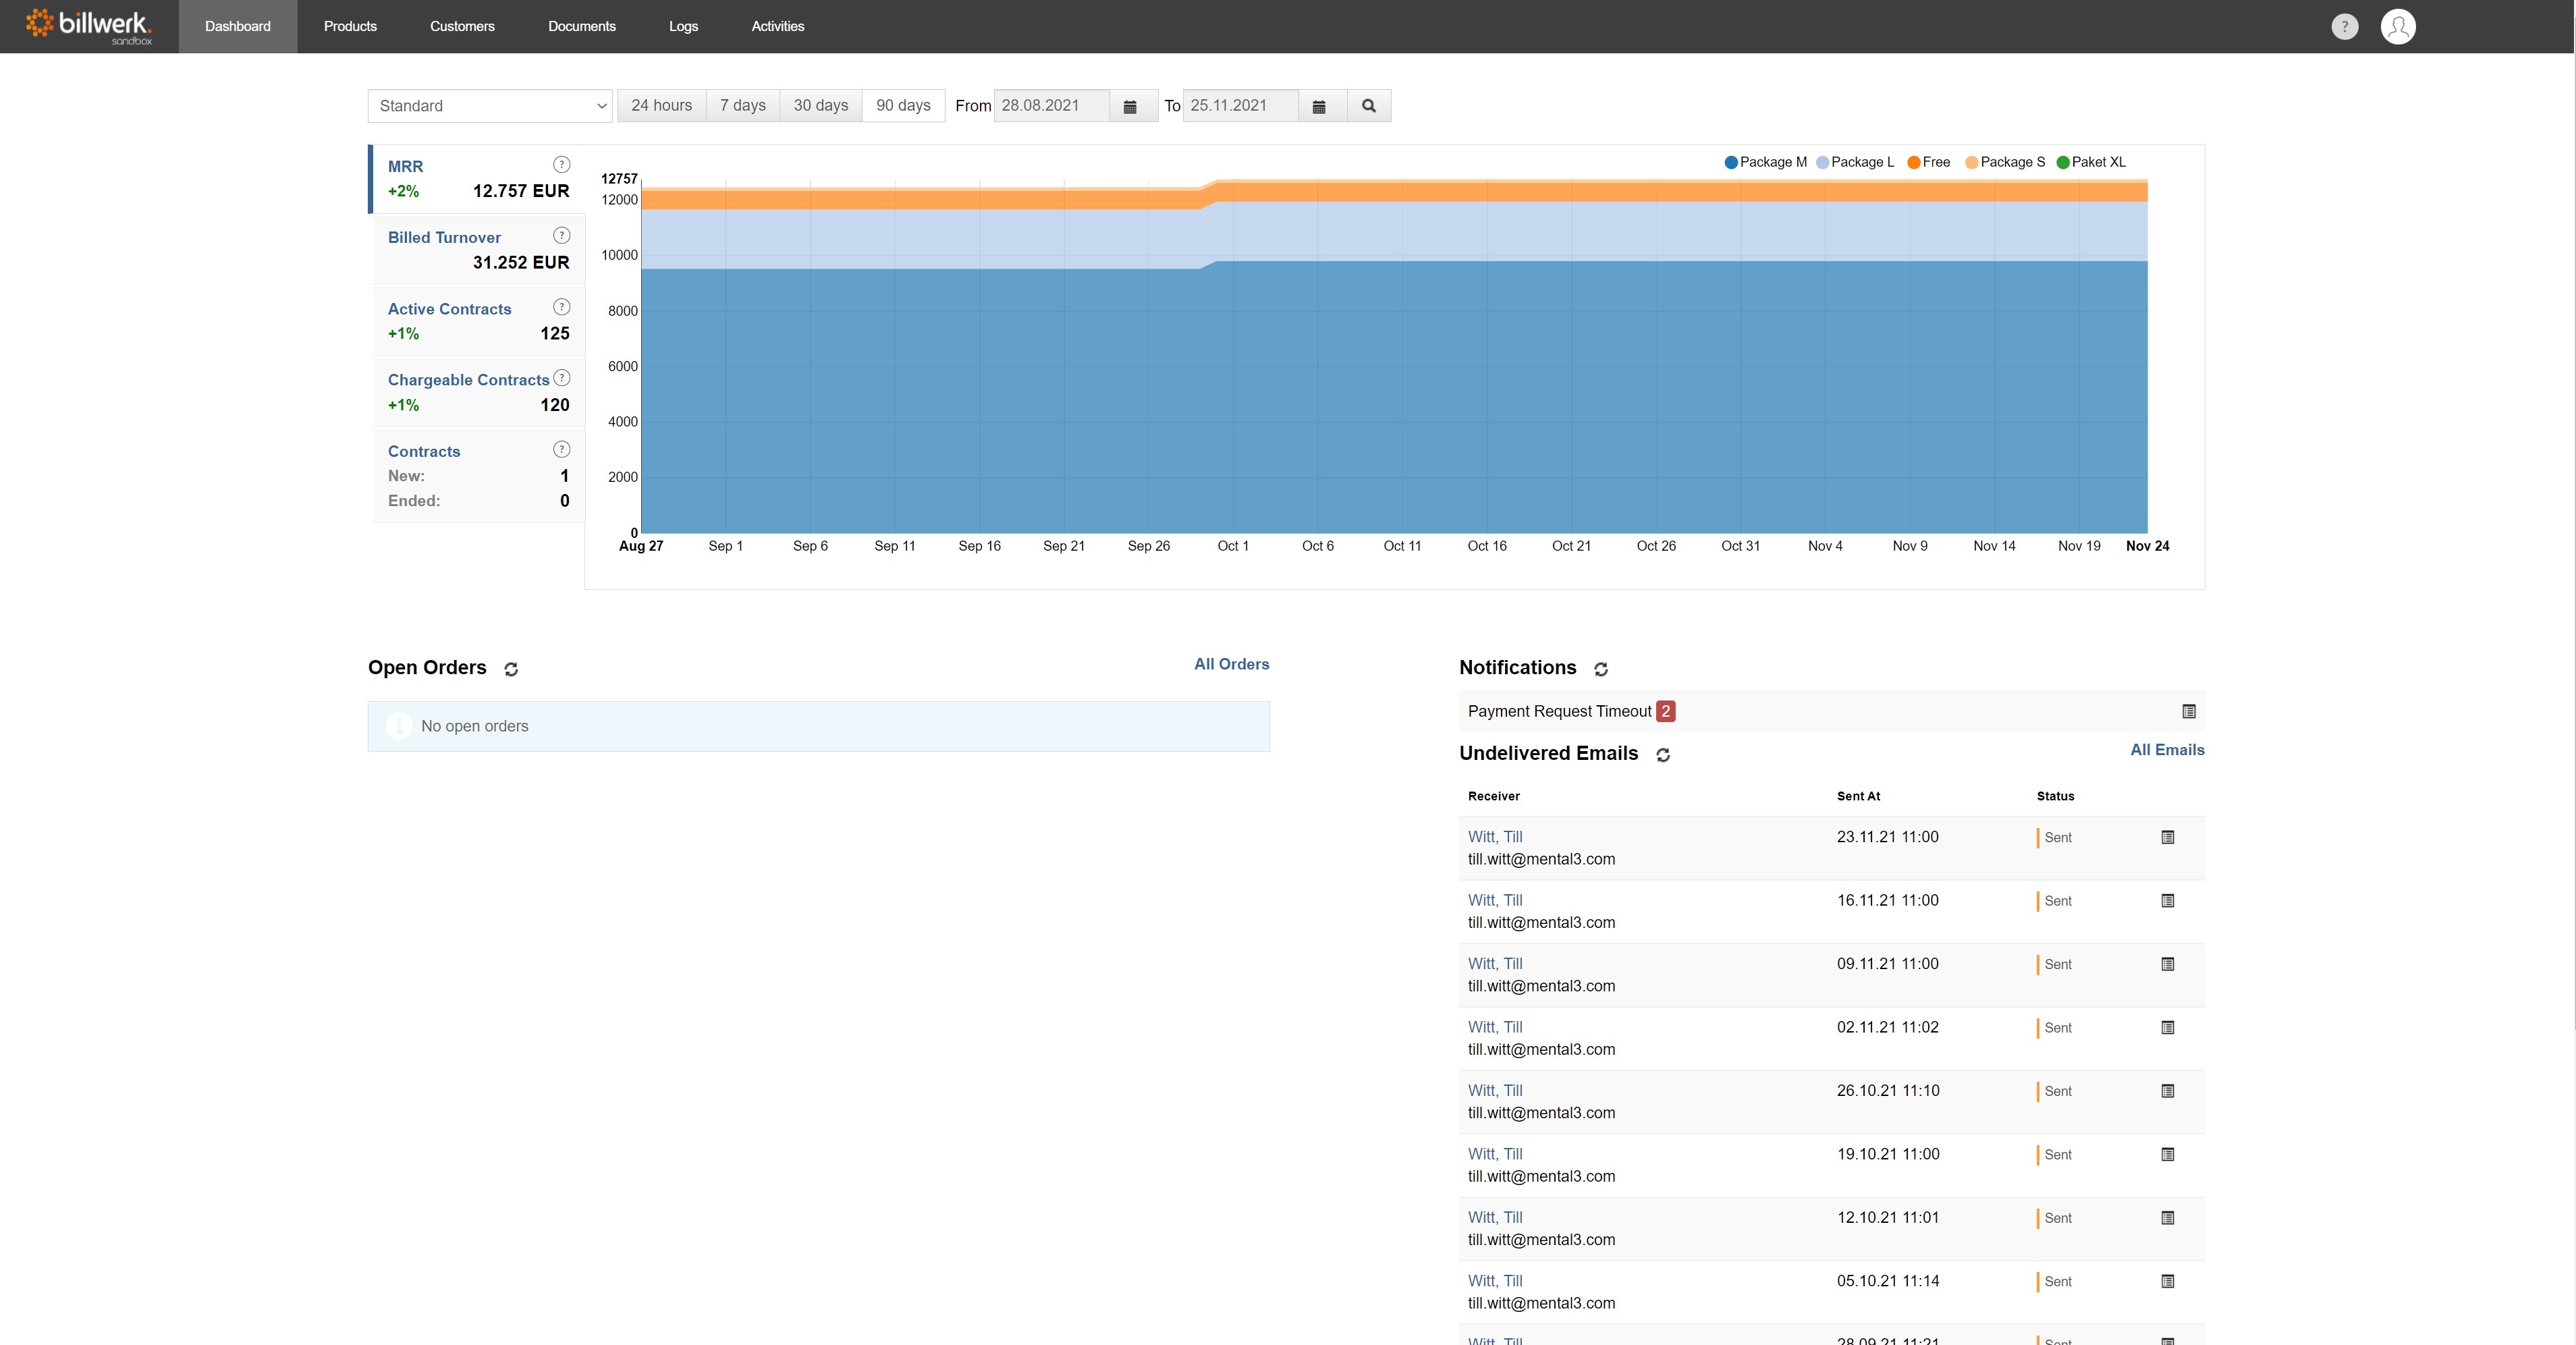Open Witt, Till link in 12.10.21 row
The image size is (2576, 1345).
click(x=1495, y=1217)
